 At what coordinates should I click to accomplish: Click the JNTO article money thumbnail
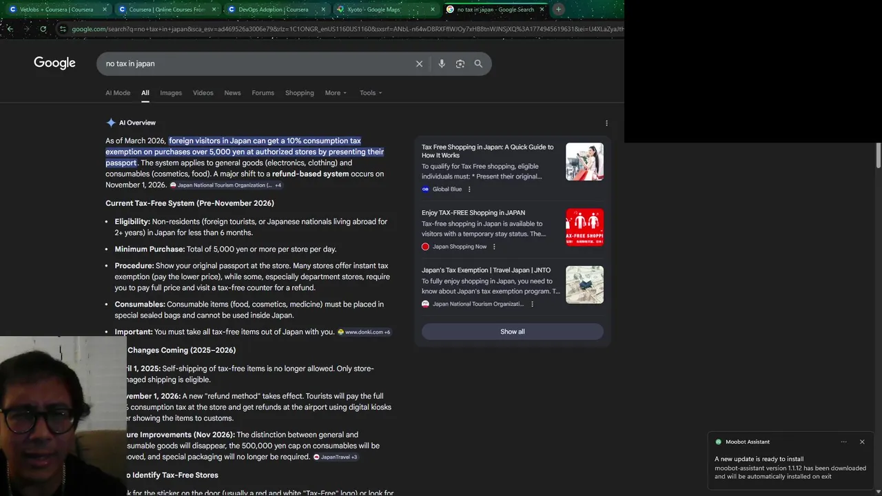tap(584, 285)
